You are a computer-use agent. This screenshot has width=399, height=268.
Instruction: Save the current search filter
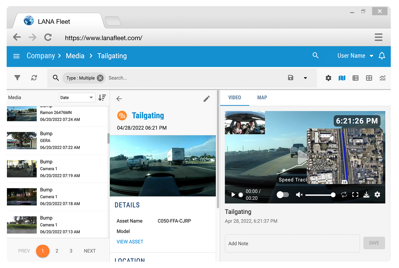pyautogui.click(x=290, y=78)
